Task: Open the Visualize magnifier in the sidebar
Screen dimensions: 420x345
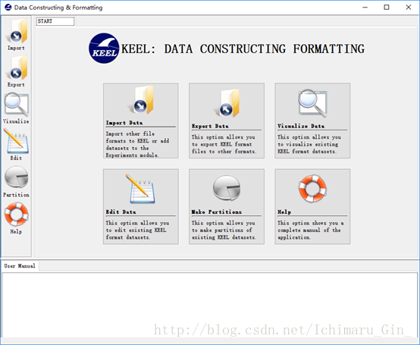Action: click(x=17, y=104)
